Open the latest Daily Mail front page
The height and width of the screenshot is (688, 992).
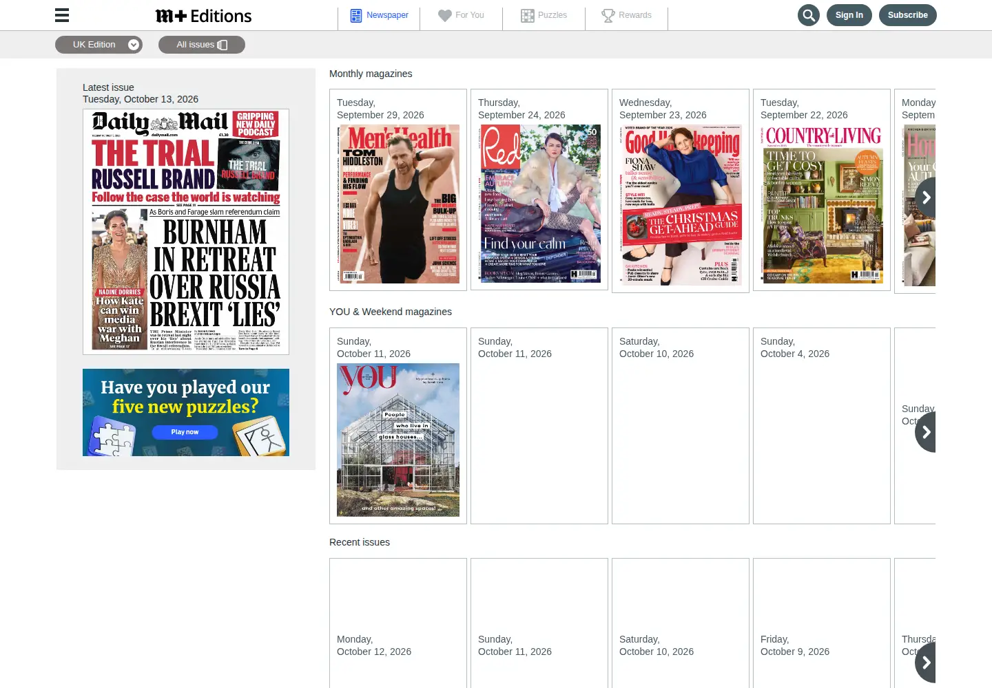coord(186,232)
